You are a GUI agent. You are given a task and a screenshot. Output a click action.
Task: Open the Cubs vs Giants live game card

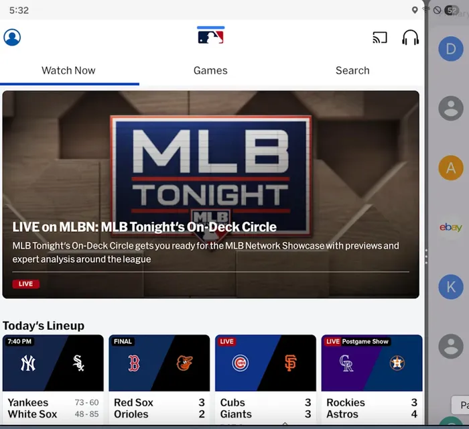point(265,379)
